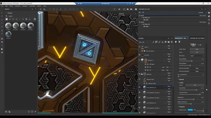Toggle the Cavity On button

[x=195, y=85]
